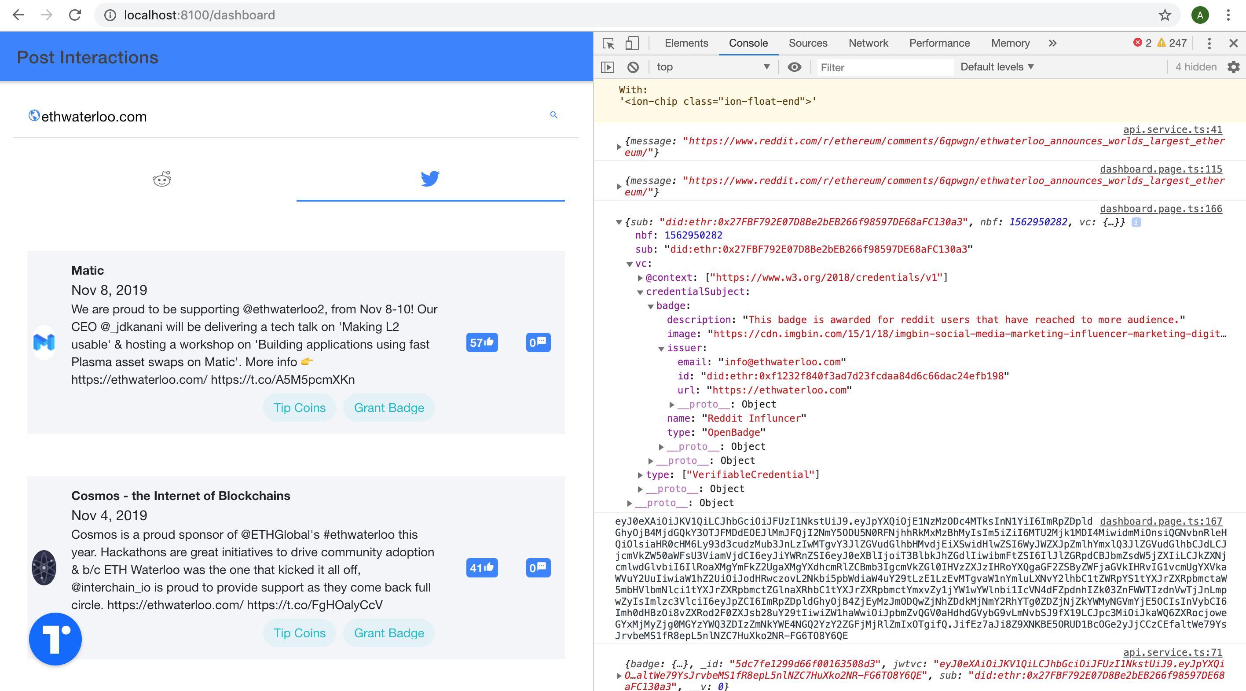Click the 57 likes badge on Matic post
Screen dimensions: 1246x691
[x=482, y=342]
